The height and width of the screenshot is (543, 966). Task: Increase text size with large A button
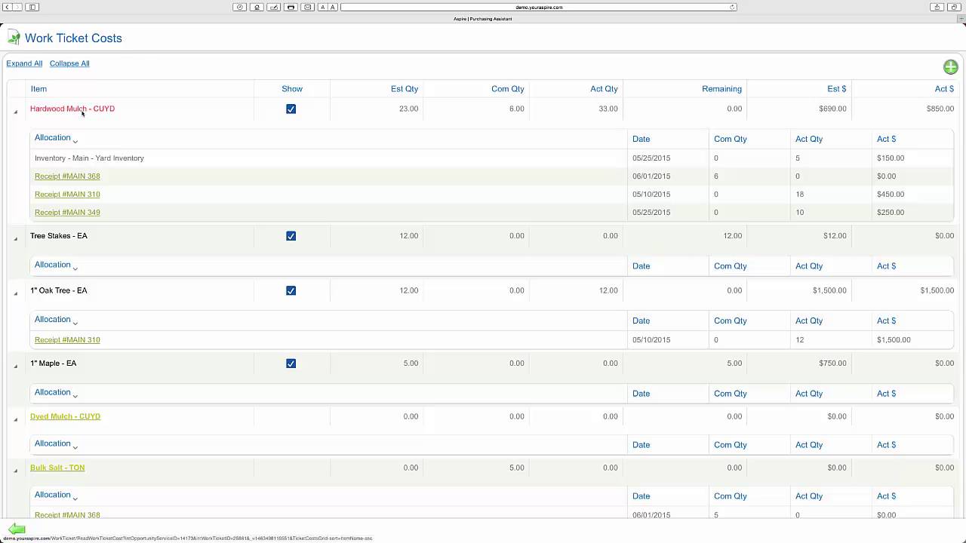click(x=332, y=7)
